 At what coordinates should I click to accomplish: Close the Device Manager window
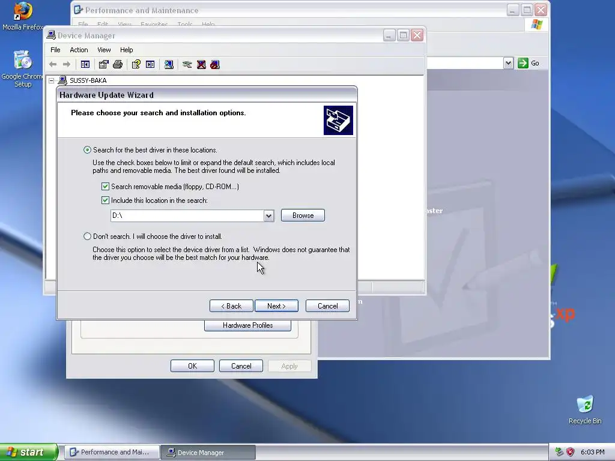417,35
